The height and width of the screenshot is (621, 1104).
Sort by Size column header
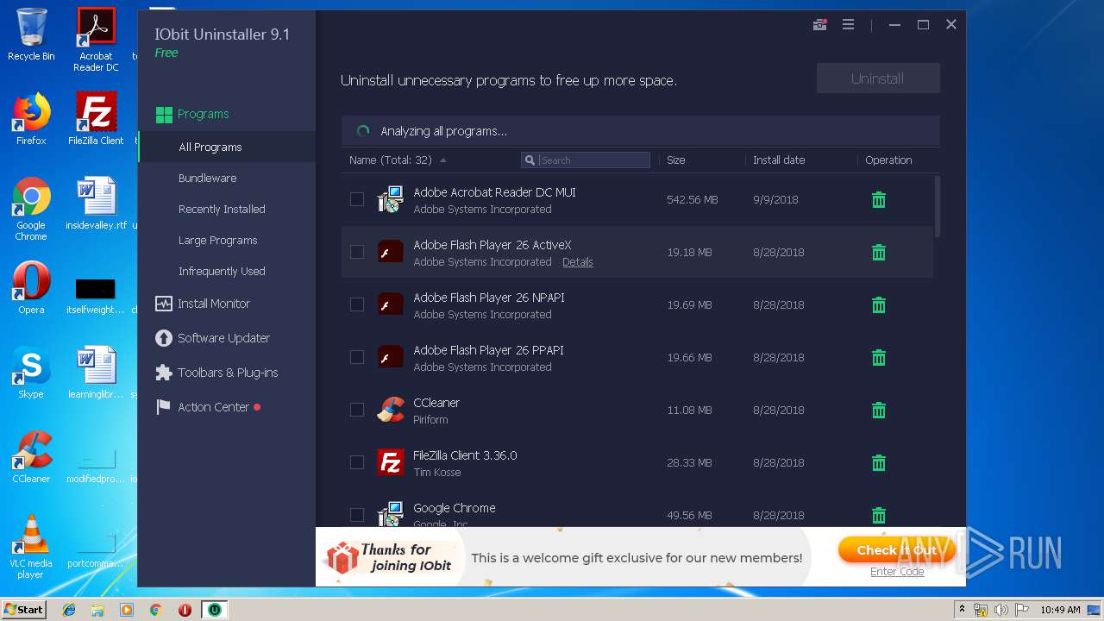point(676,160)
